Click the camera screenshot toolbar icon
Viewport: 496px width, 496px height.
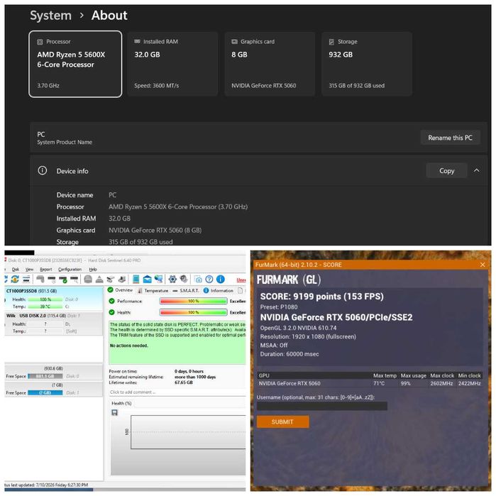(199, 280)
